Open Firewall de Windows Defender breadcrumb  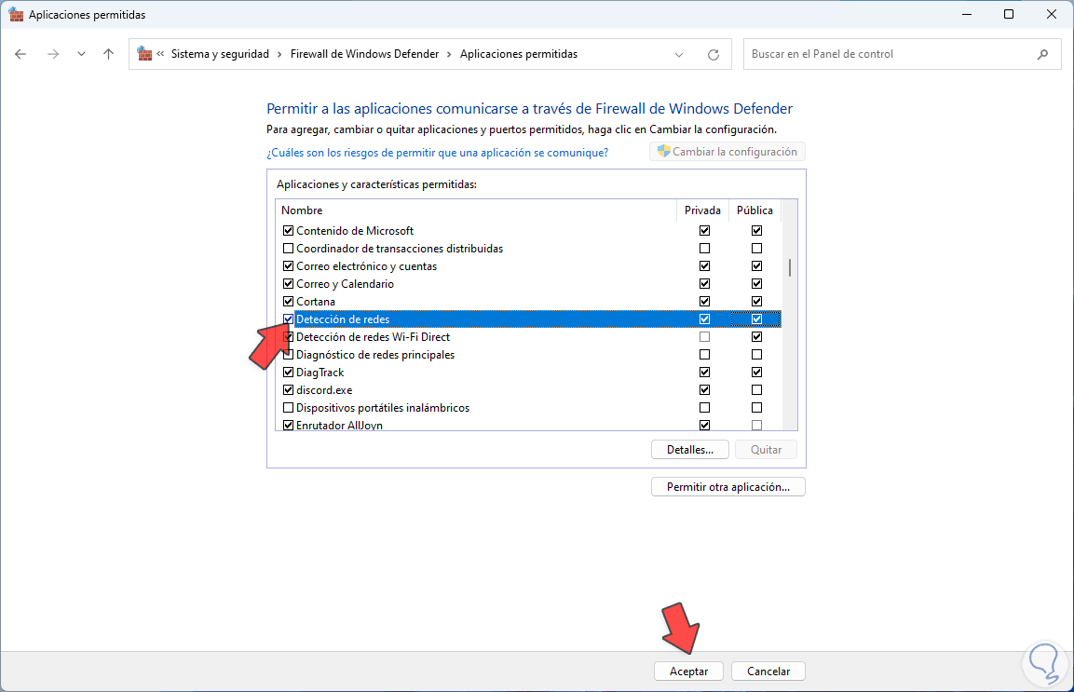364,54
